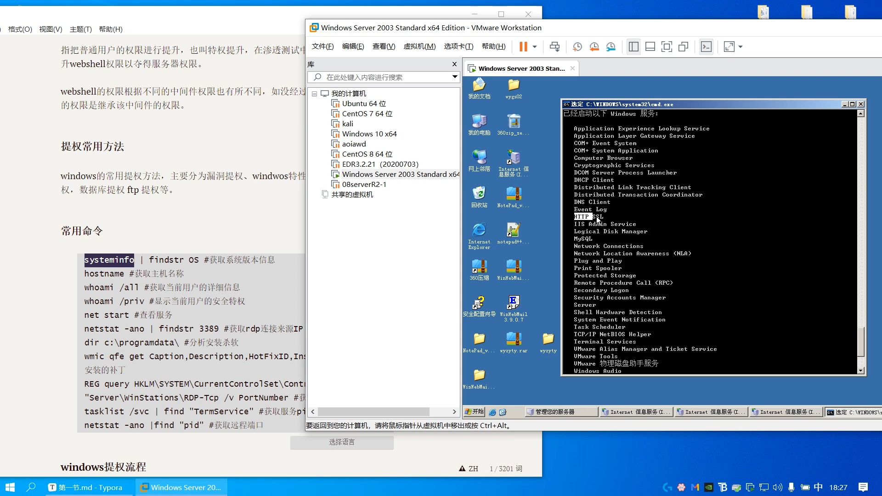The height and width of the screenshot is (496, 882).
Task: Open the 文件(F) menu in VMware
Action: 322,46
